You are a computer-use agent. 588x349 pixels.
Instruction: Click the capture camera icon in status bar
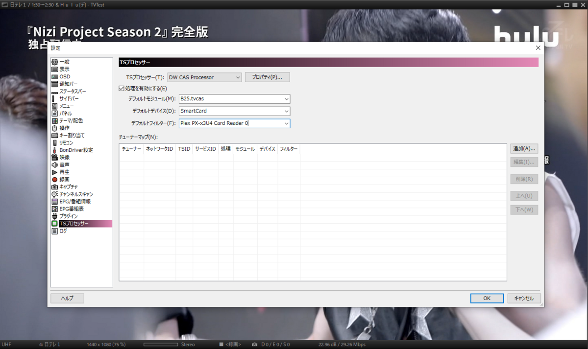pos(254,345)
